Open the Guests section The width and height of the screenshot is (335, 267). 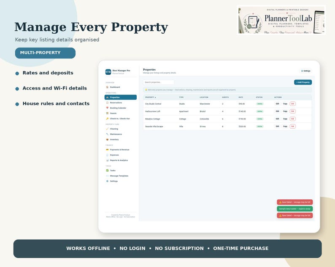121,113
